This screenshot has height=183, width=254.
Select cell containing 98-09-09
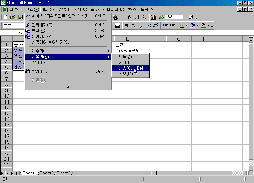click(x=127, y=51)
